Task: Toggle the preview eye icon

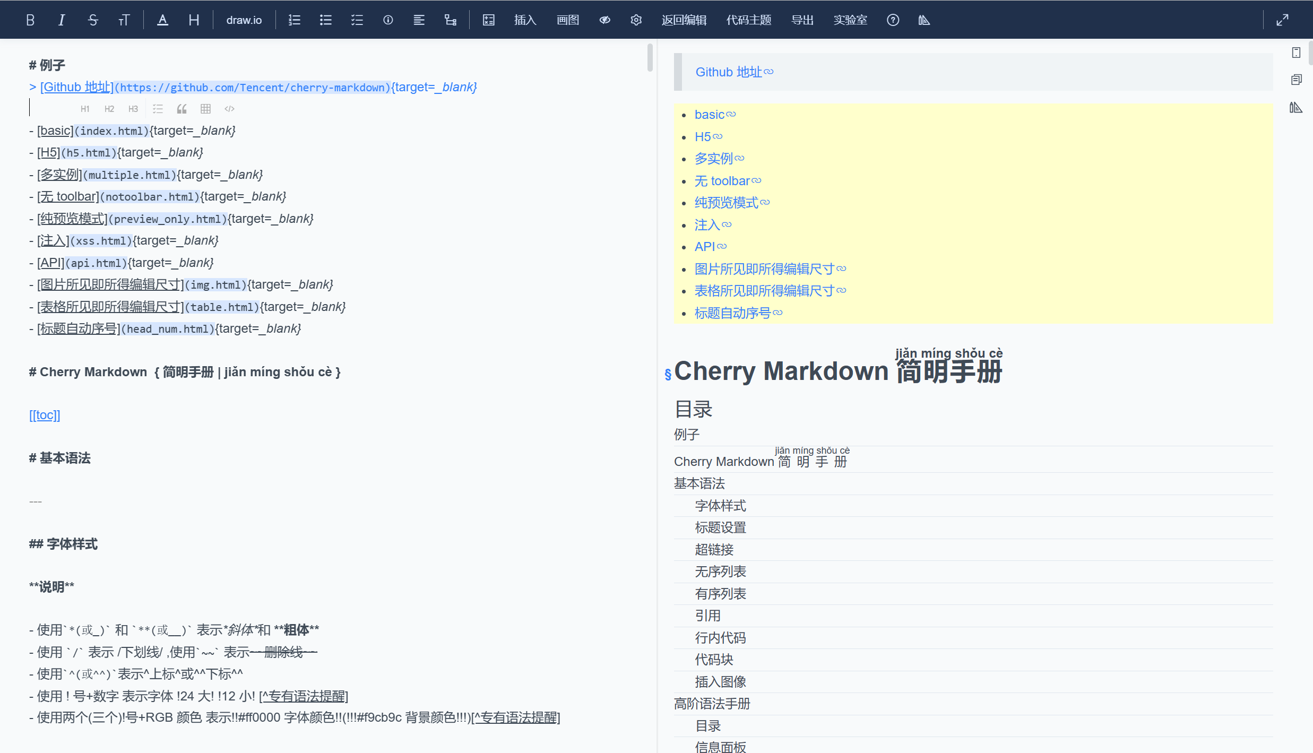Action: click(x=604, y=20)
